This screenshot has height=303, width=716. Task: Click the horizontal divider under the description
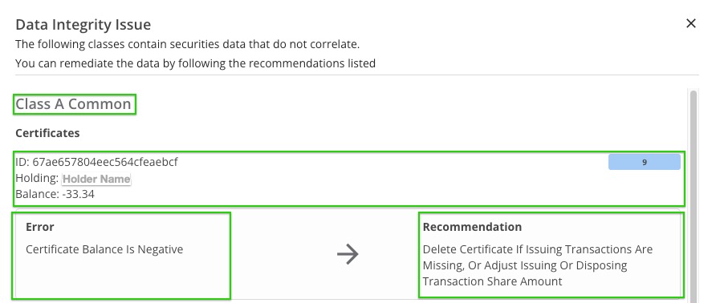(x=357, y=75)
